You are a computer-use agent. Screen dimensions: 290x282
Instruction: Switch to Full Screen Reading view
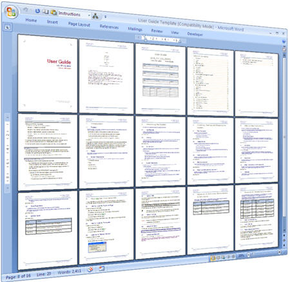click(218, 258)
